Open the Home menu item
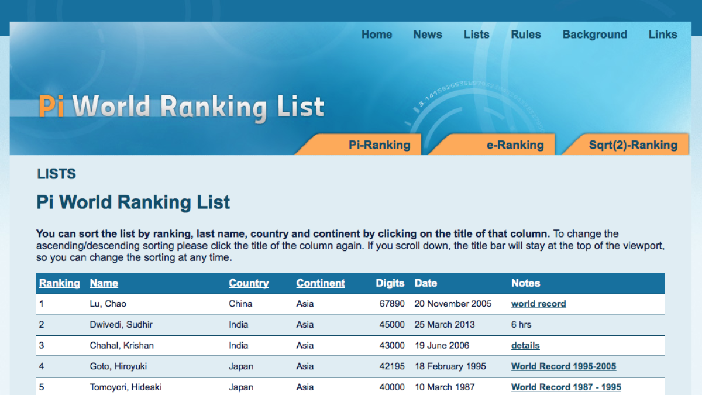702x395 pixels. 376,35
